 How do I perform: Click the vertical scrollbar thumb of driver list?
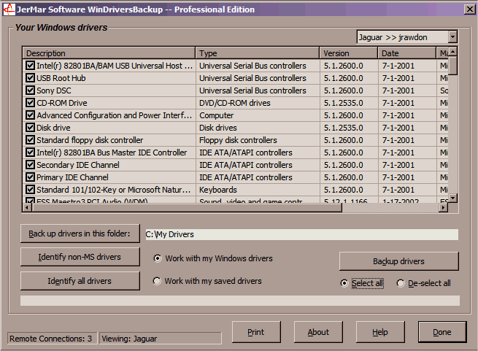(x=453, y=66)
